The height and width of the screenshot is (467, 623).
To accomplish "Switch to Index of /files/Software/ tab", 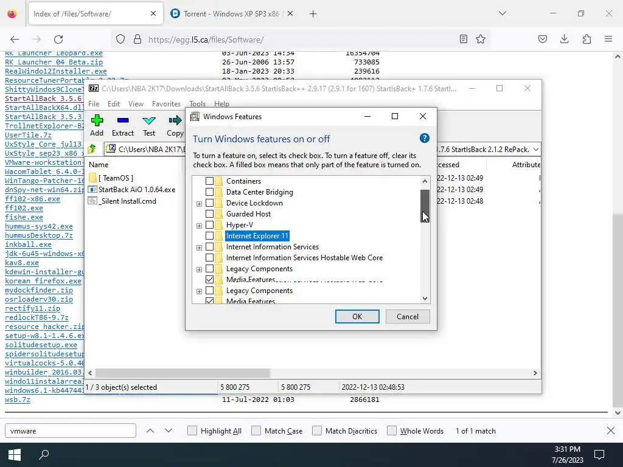I will pyautogui.click(x=96, y=14).
